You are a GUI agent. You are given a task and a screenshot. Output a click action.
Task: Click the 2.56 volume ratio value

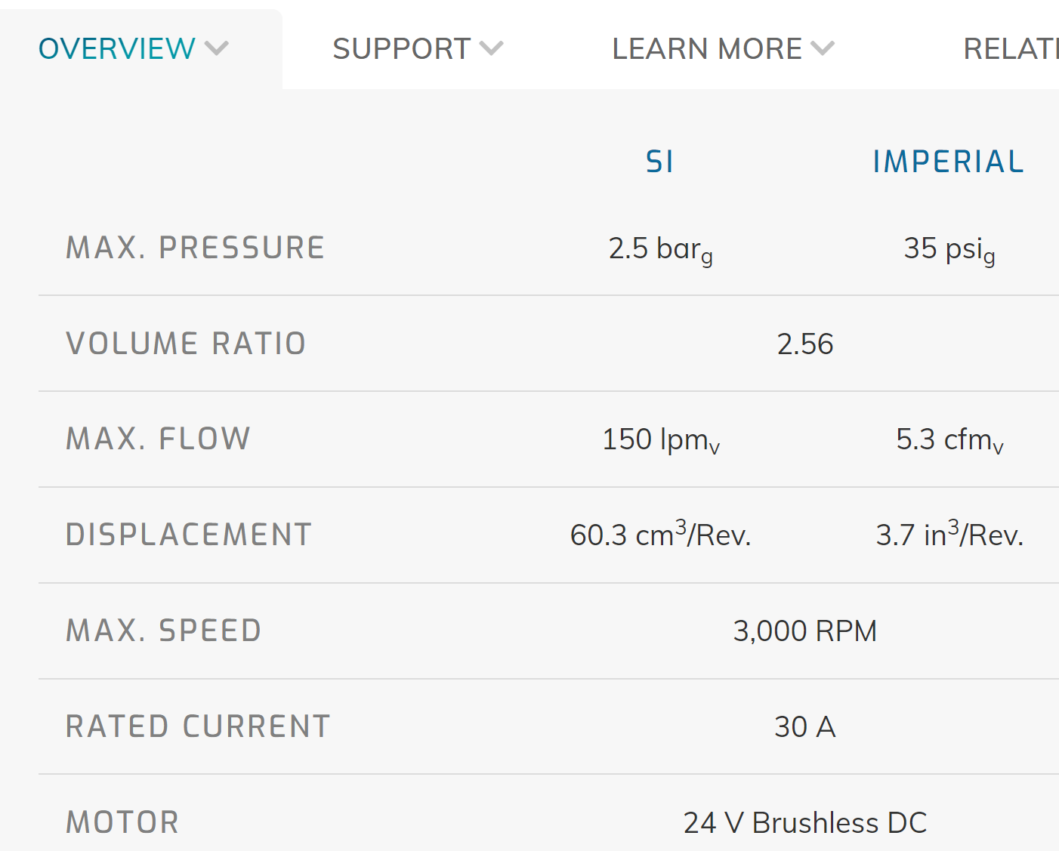[805, 344]
